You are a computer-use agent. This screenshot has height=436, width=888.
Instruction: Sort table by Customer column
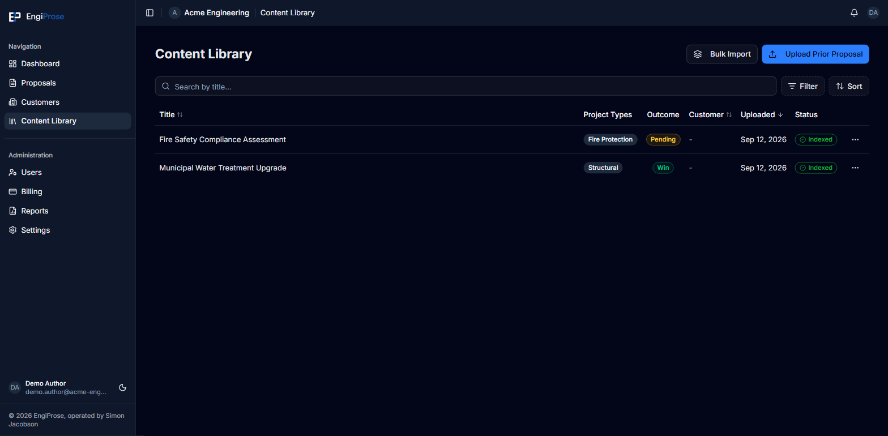[x=710, y=114]
